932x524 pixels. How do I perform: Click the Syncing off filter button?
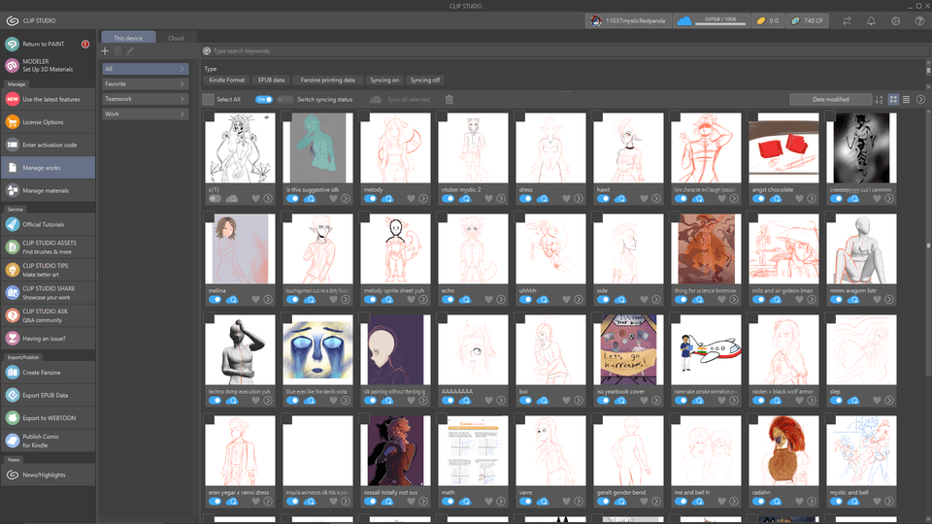click(425, 81)
